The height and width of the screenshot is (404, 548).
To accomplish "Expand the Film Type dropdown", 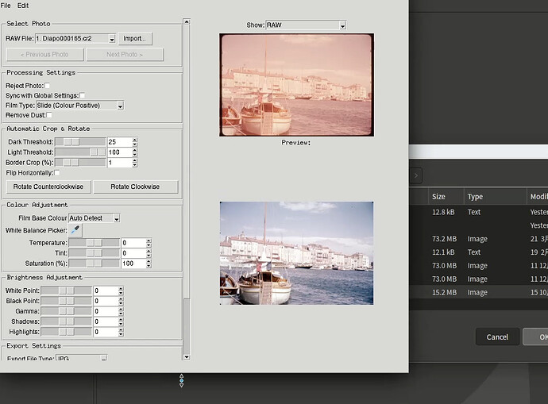I will tap(80, 106).
